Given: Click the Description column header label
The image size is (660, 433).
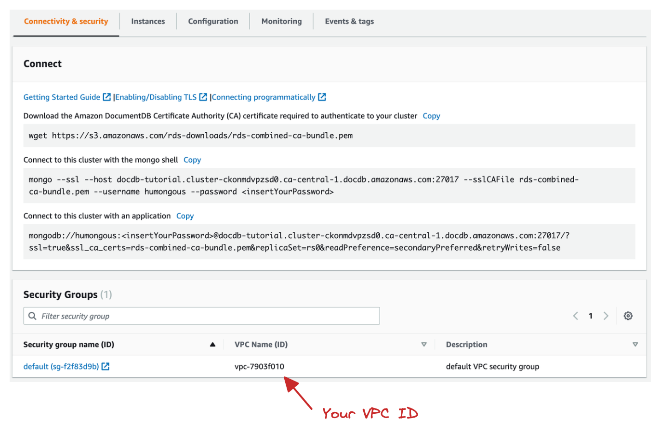Looking at the screenshot, I should coord(466,344).
